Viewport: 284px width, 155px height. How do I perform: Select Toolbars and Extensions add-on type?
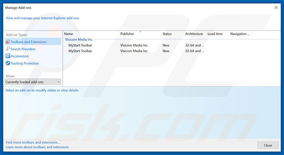click(33, 42)
